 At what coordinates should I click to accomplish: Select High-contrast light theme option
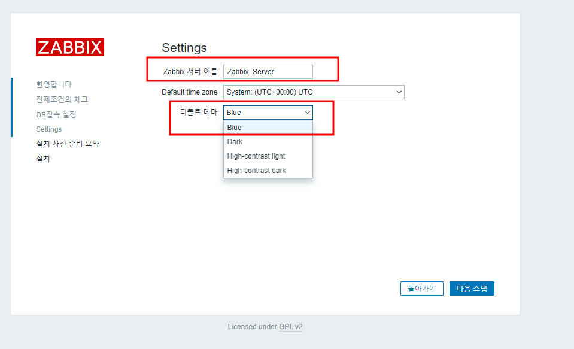268,156
